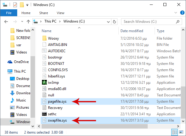
Task: Click navigation pane scroll down arrow
Action: point(33,126)
